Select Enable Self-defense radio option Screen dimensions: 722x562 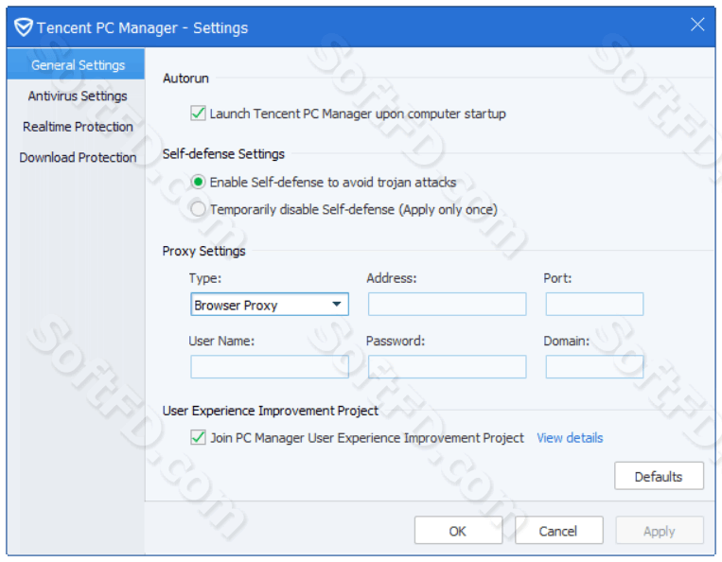[x=198, y=183]
